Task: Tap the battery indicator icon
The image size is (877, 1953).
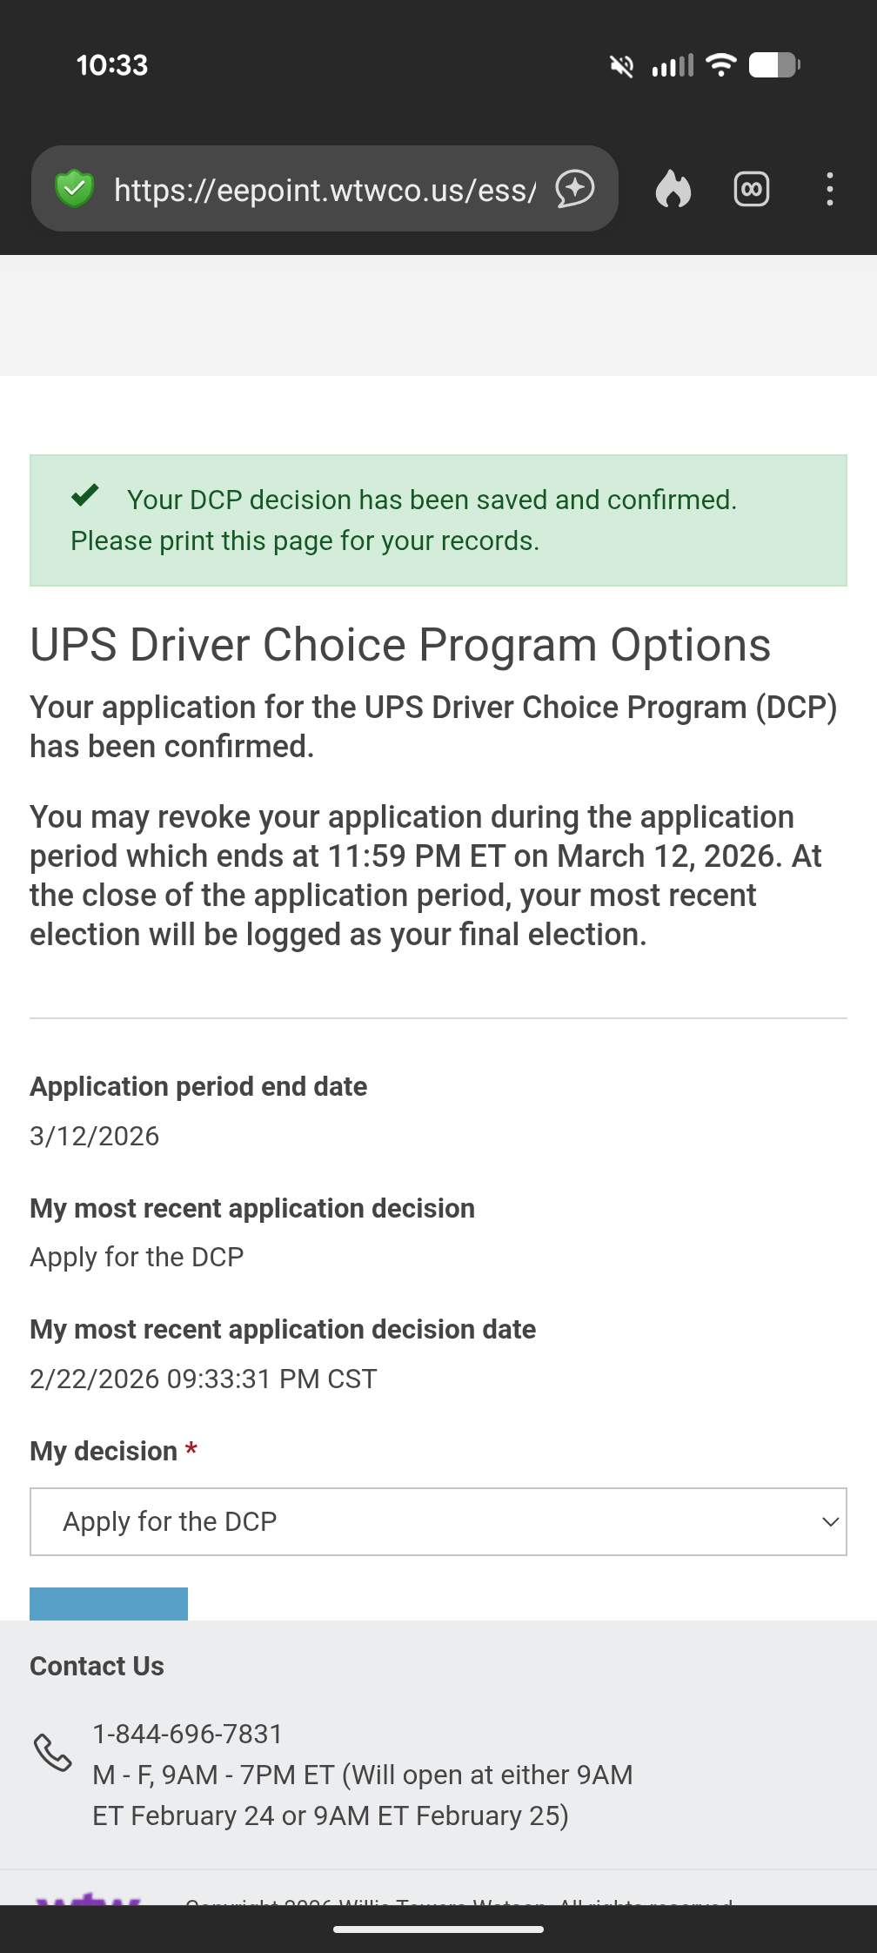Action: point(774,64)
